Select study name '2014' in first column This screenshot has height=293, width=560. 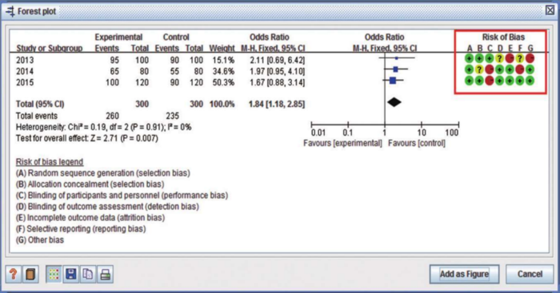pyautogui.click(x=25, y=71)
